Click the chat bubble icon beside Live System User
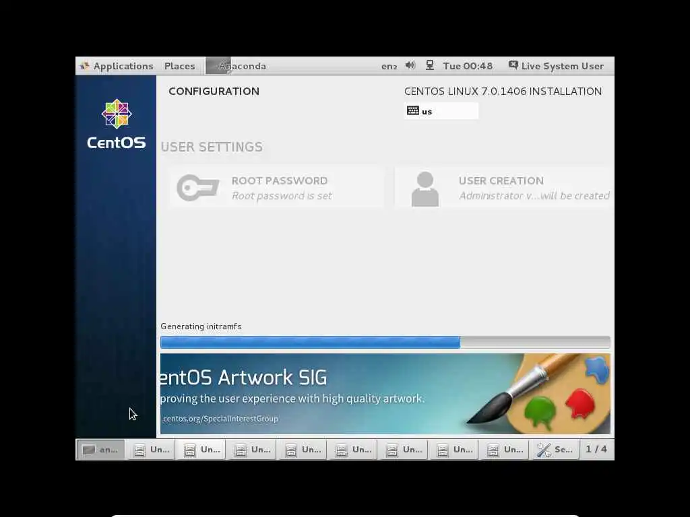 (513, 65)
